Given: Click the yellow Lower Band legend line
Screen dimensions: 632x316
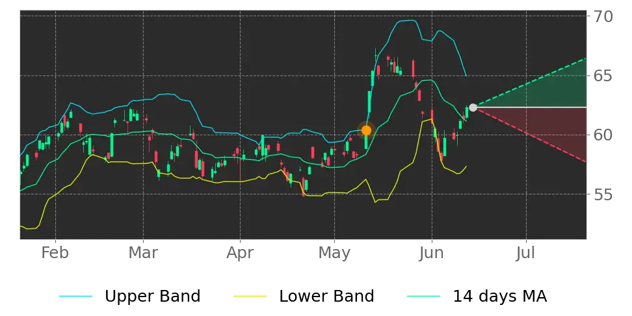Looking at the screenshot, I should pos(250,296).
